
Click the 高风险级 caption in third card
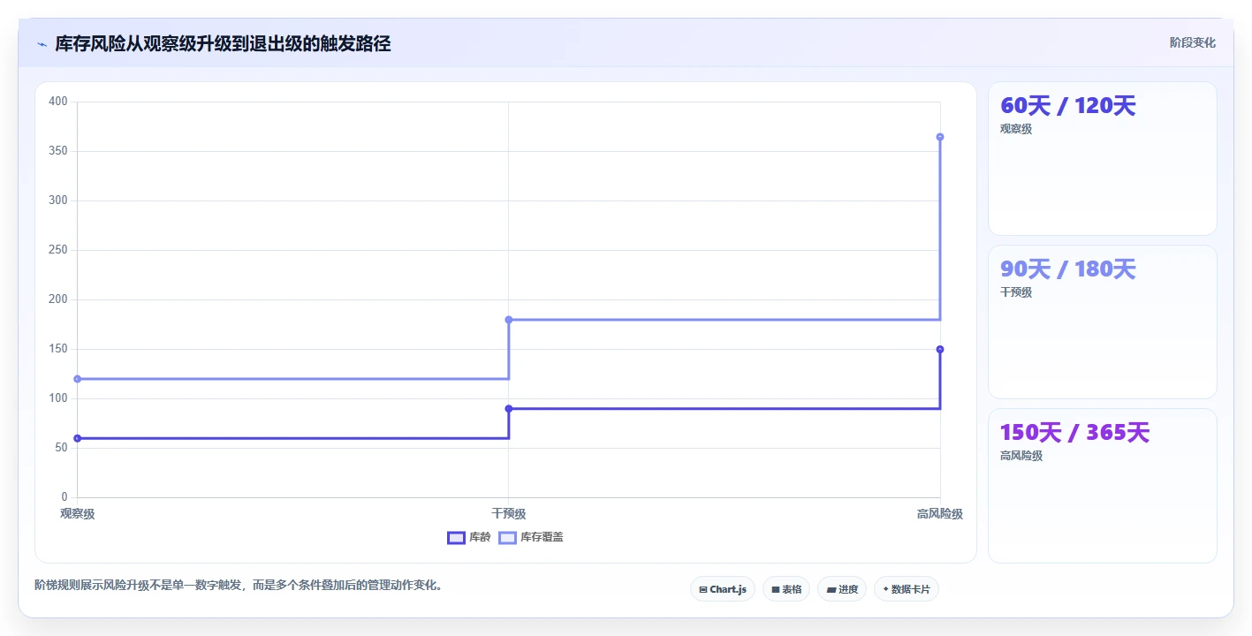(1021, 456)
